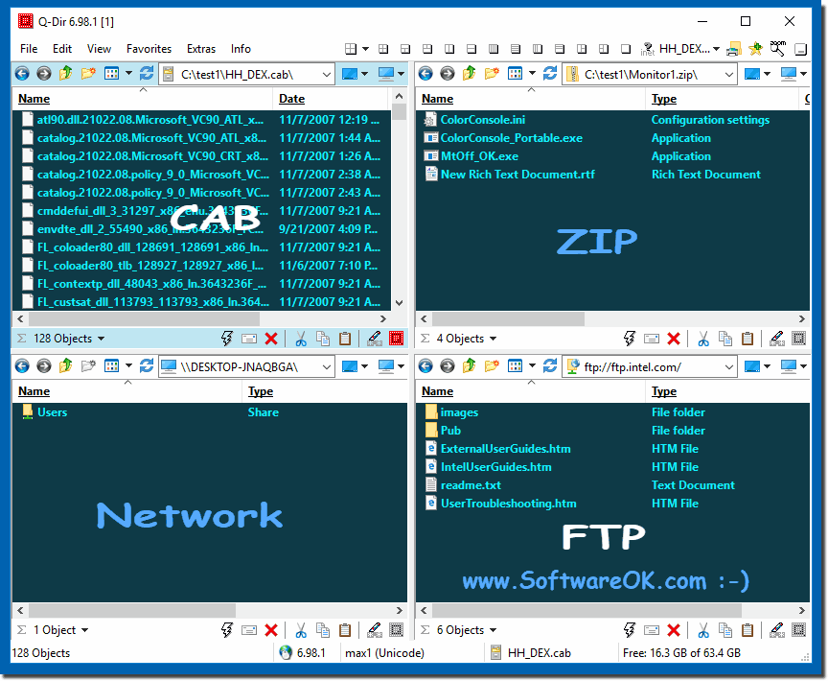Click red delete X under 128 Objects
828x681 pixels.
271,339
